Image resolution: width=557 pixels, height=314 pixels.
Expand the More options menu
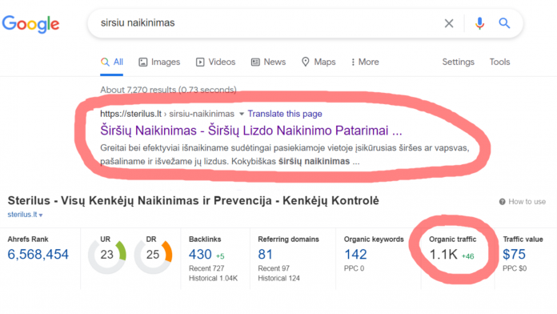[365, 62]
